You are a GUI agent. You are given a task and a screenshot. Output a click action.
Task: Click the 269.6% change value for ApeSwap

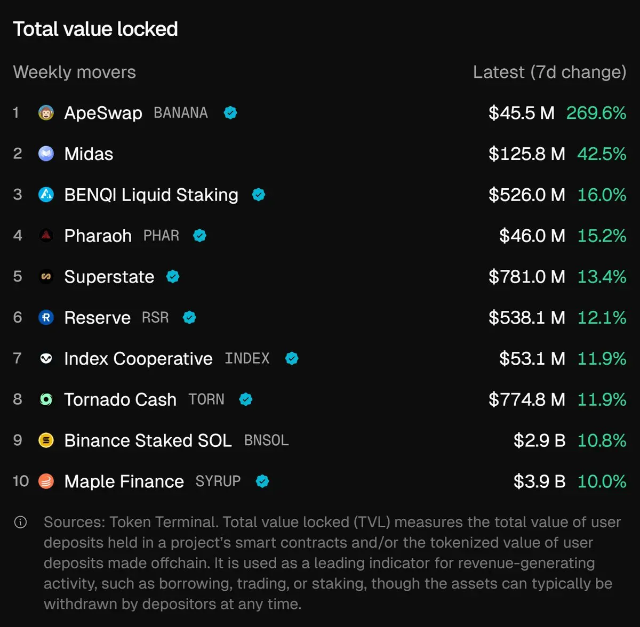click(596, 113)
